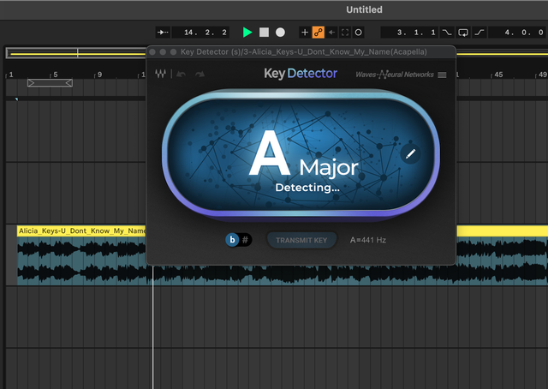
Task: Toggle the Punch-Out switch
Action: (479, 33)
